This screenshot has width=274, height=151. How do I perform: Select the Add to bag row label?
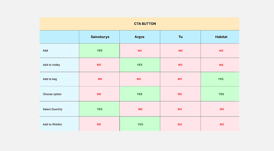50,79
